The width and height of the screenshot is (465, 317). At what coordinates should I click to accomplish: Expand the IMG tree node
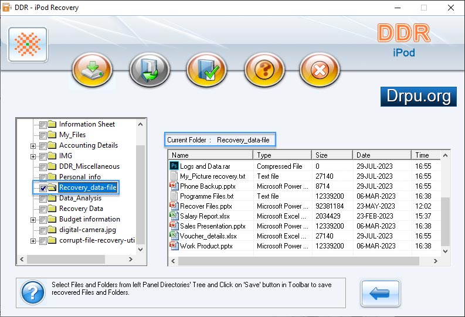(x=33, y=156)
